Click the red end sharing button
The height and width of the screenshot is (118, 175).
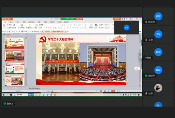pos(79,19)
